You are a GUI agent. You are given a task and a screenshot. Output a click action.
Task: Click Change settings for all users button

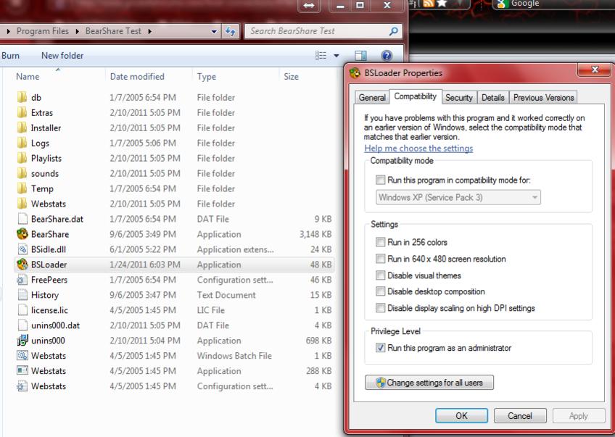click(429, 383)
